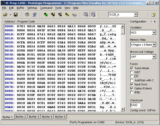Expand the recent files arrow beside Open
Screen dimensions: 160x126
click(x=10, y=15)
